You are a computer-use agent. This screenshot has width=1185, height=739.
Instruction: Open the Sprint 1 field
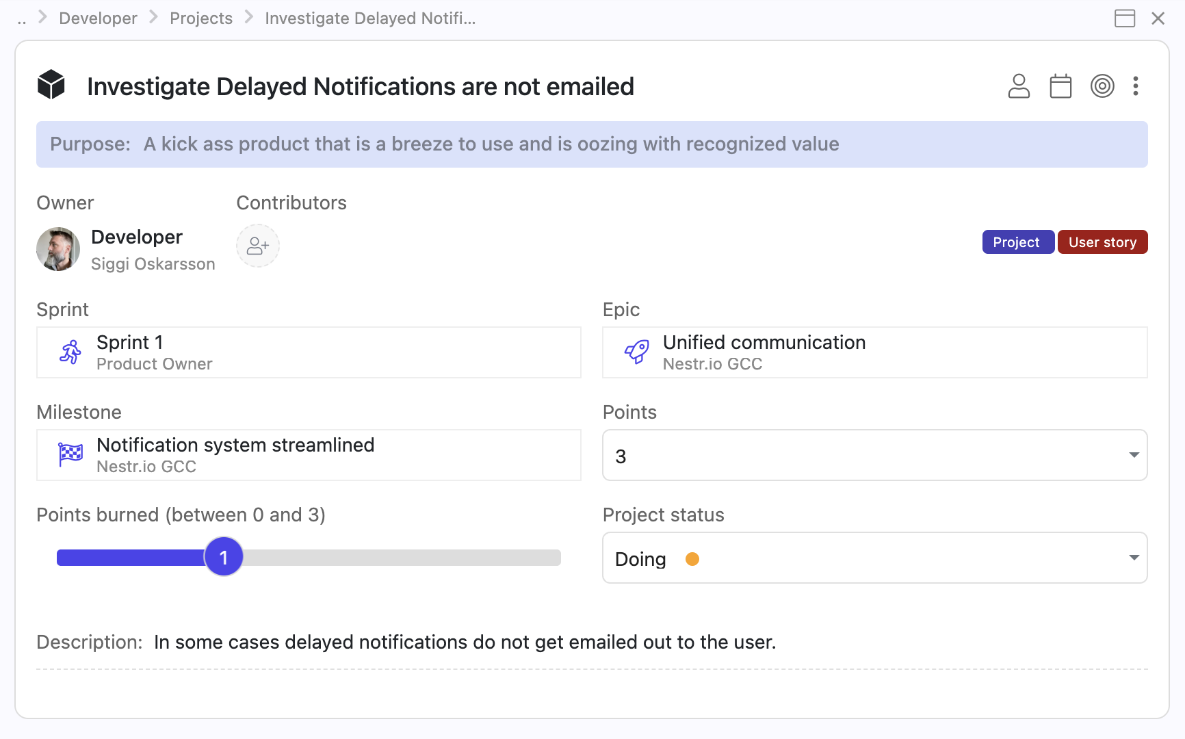[x=309, y=352]
